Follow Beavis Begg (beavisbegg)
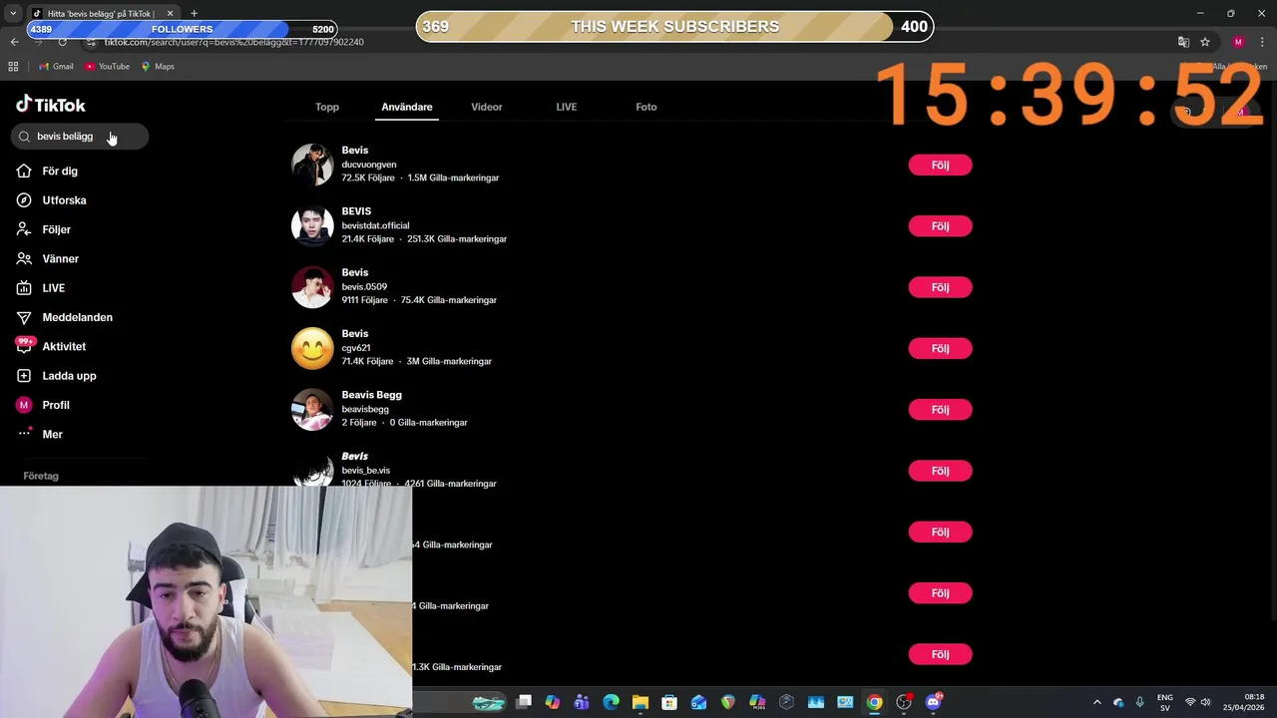The height and width of the screenshot is (718, 1277). 940,410
